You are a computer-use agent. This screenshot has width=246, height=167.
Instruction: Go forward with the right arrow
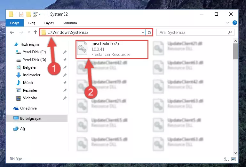pos(21,33)
